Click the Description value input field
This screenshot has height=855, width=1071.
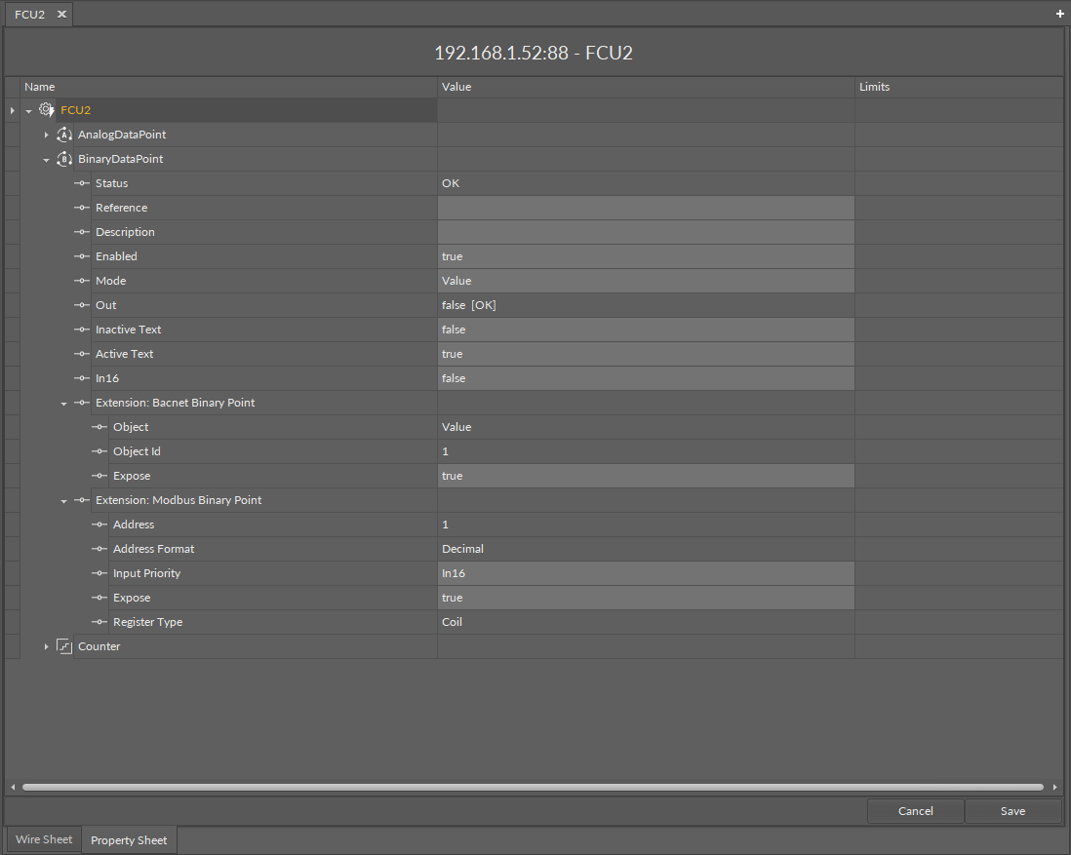(x=646, y=232)
